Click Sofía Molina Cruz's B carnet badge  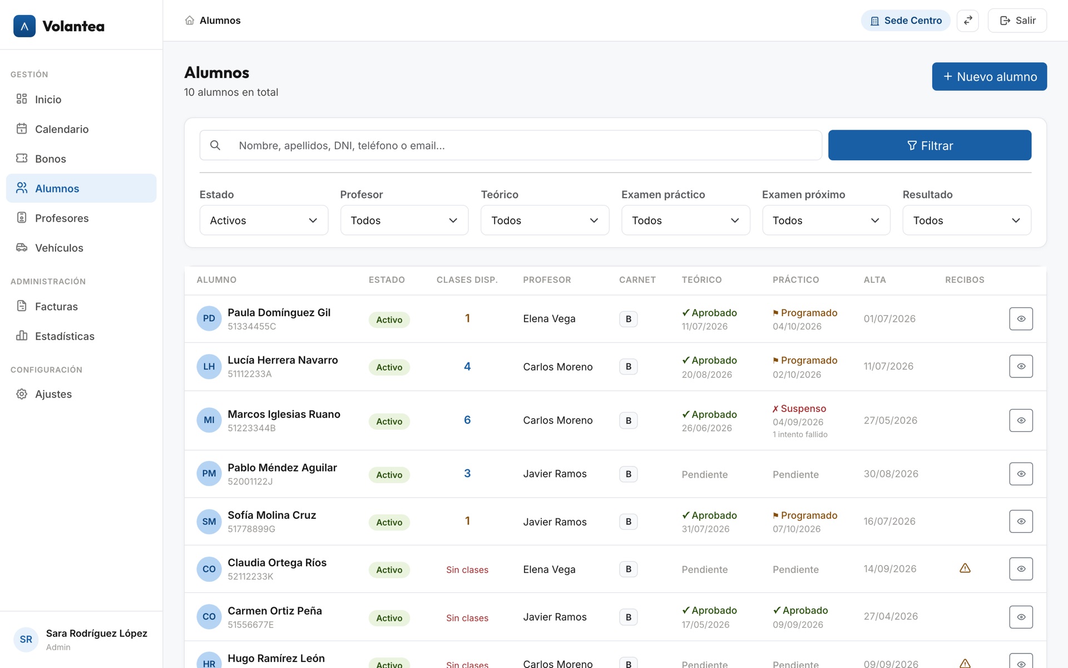629,522
